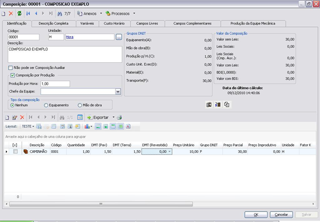
Task: Switch to Variáveis tab
Action: [x=87, y=23]
